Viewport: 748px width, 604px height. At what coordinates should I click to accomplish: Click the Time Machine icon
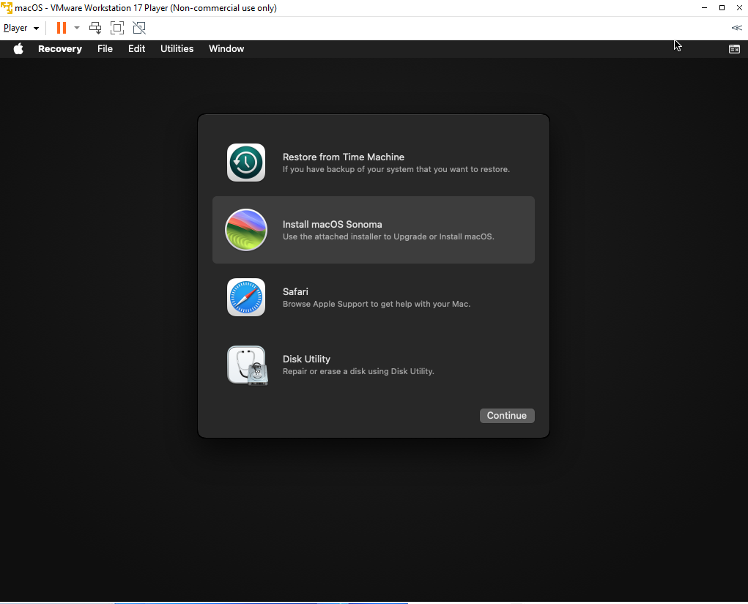click(246, 163)
